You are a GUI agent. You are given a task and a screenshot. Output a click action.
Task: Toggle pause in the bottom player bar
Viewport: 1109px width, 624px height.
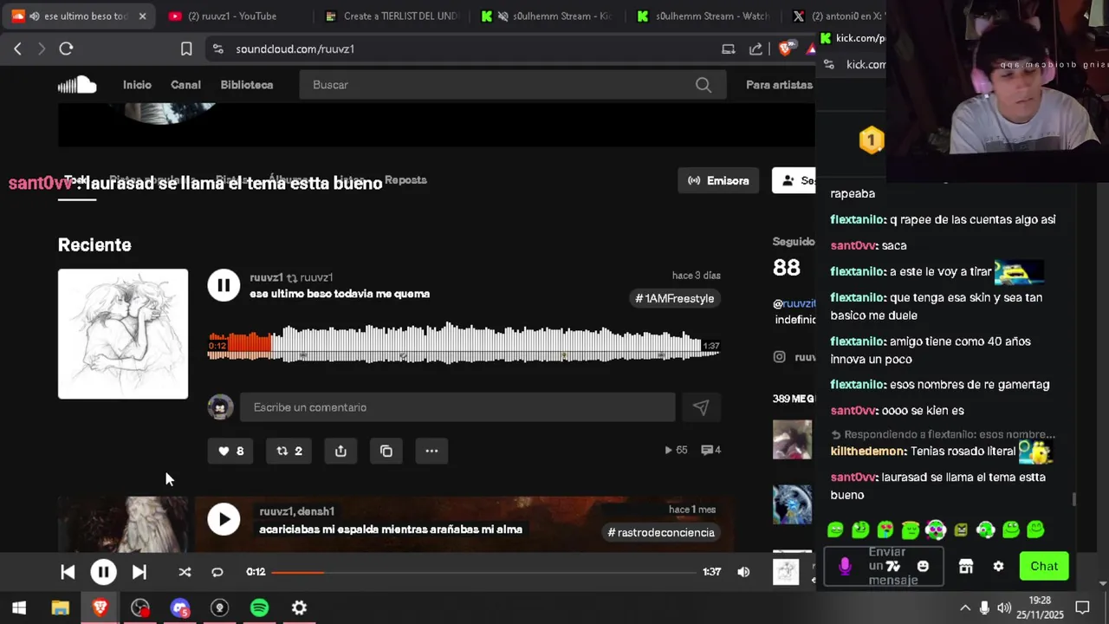[103, 572]
